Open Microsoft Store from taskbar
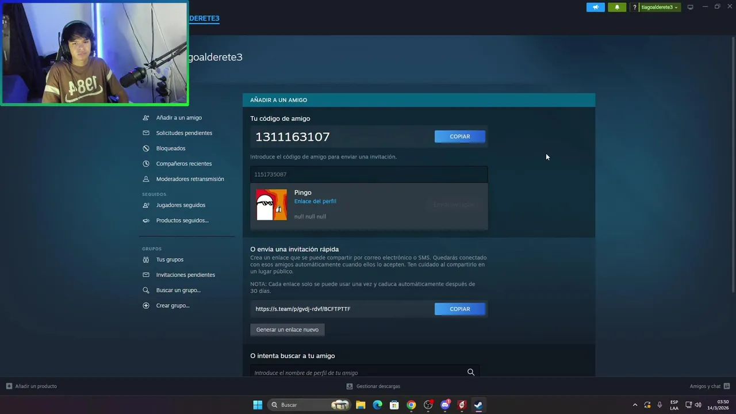 (394, 405)
